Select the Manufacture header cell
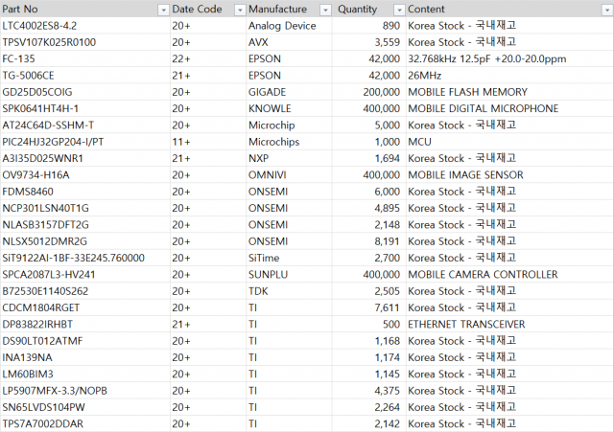Screen dimensions: 614x432 coord(290,9)
